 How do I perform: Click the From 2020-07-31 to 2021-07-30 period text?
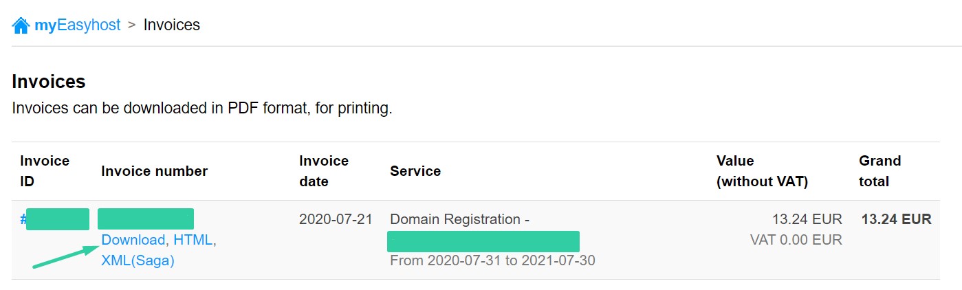tap(492, 260)
